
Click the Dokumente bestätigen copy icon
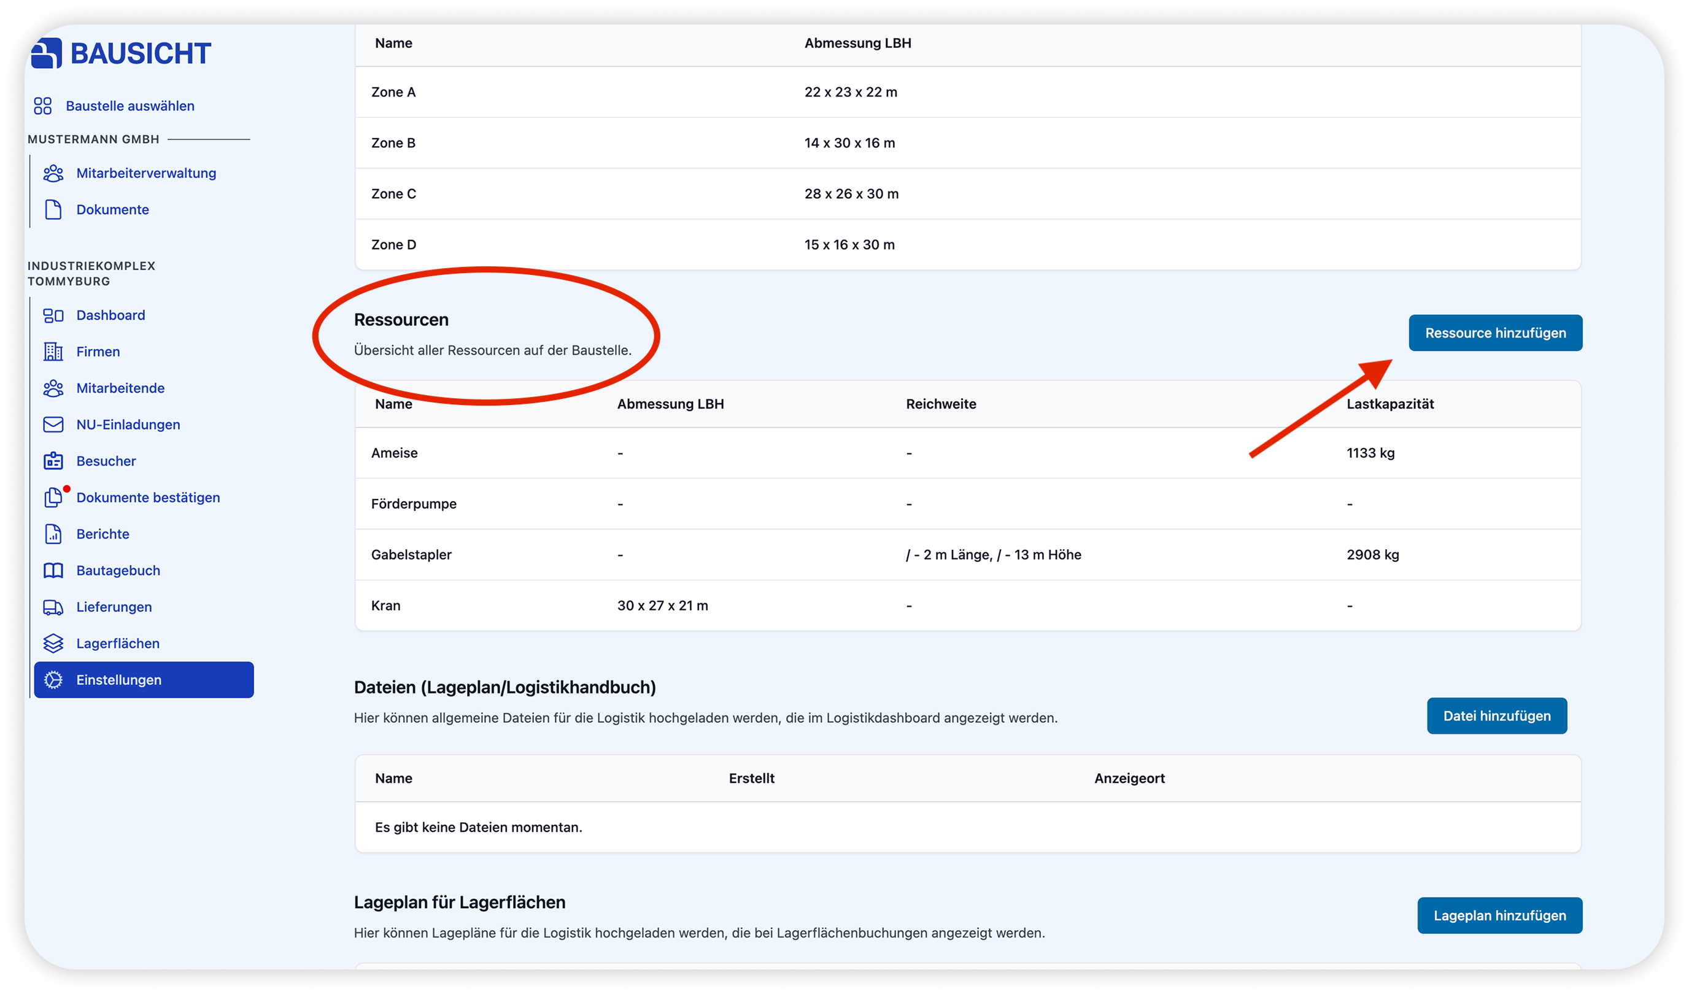[53, 498]
